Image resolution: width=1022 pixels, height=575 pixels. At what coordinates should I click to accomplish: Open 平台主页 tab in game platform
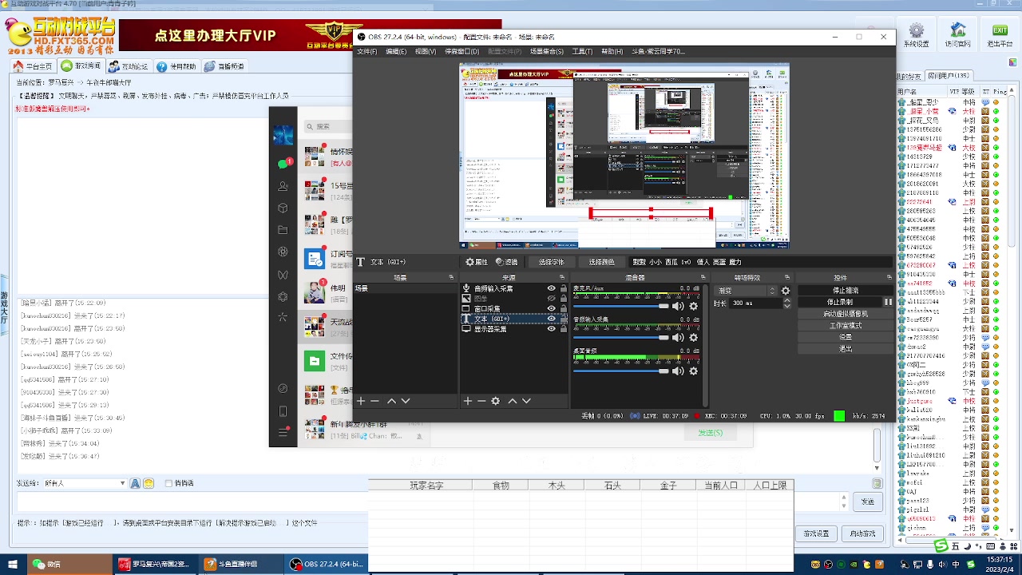[34, 66]
